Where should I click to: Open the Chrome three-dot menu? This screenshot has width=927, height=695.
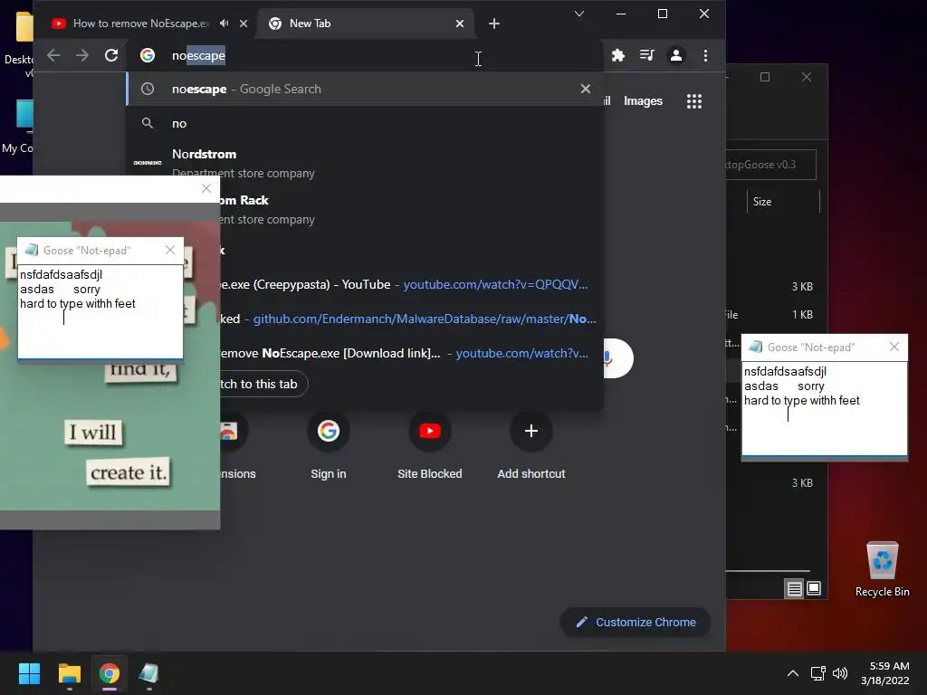705,55
